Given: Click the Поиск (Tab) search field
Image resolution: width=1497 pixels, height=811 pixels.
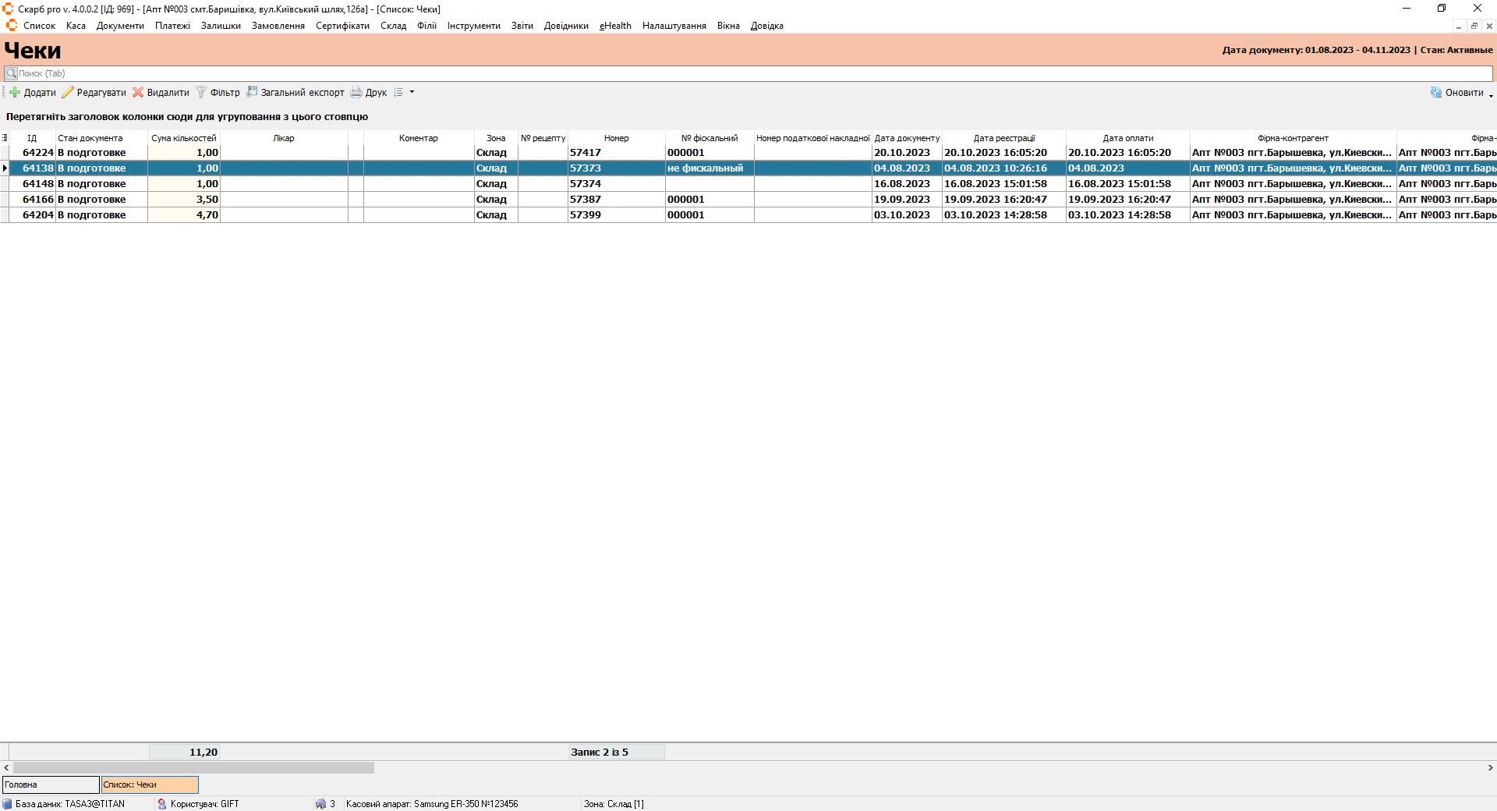Looking at the screenshot, I should pyautogui.click(x=748, y=73).
